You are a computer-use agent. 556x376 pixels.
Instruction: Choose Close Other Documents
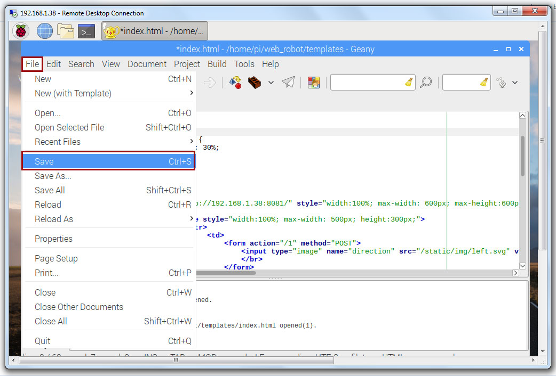(x=109, y=307)
